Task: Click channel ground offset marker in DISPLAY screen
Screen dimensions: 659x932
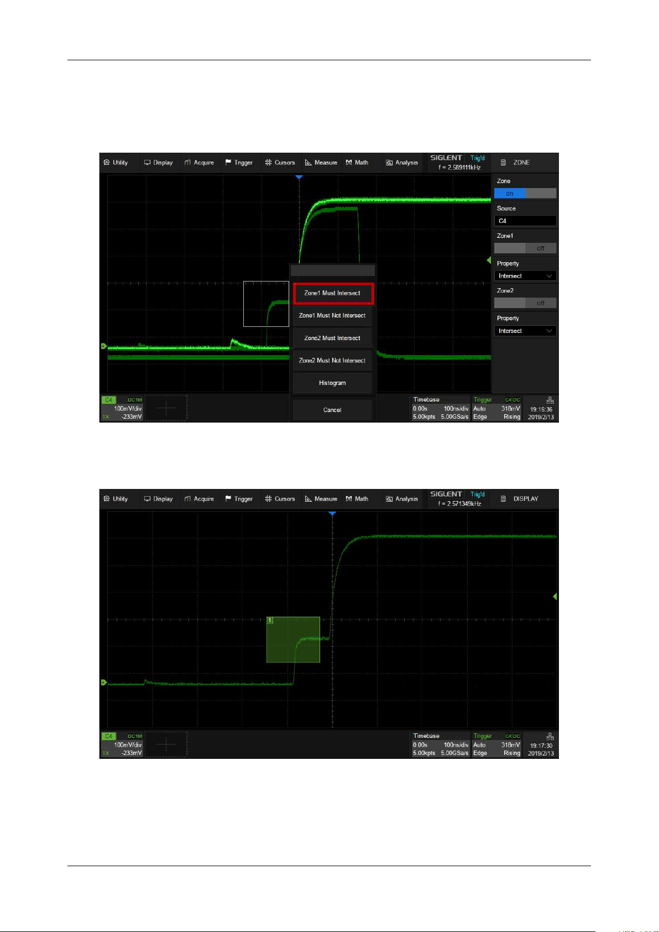Action: [x=103, y=683]
